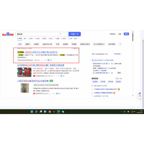Switch to 资讯 news tab
This screenshot has width=144, height=144.
[x=37, y=39]
